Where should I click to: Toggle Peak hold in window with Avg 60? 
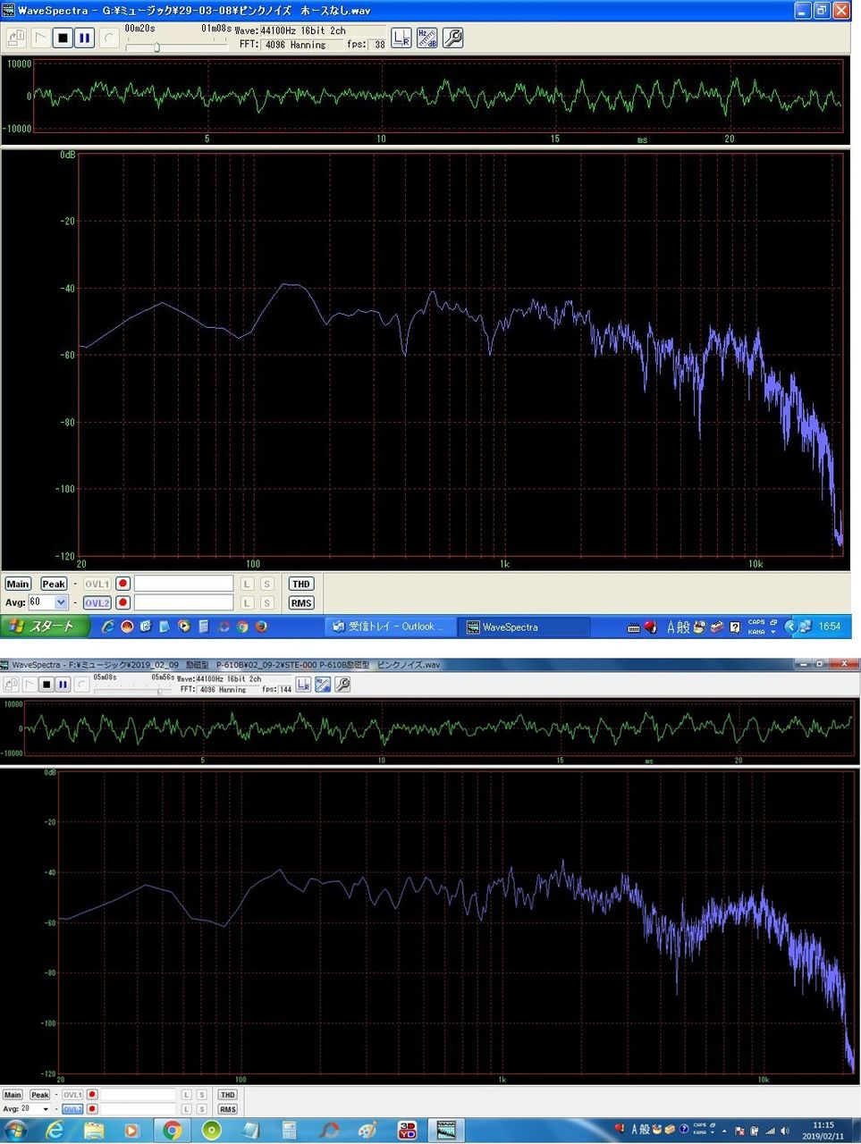pyautogui.click(x=54, y=584)
